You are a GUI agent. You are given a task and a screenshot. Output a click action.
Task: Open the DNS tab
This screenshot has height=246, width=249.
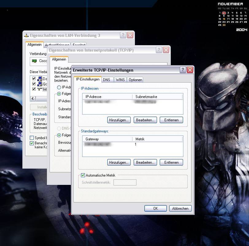pos(108,80)
